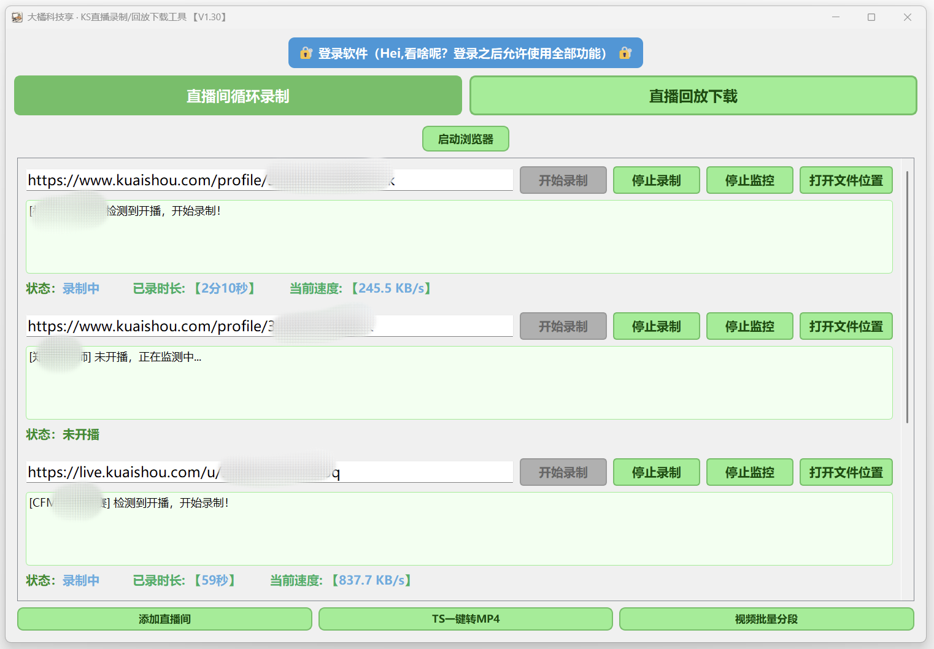Click 录制中 status of the third stream

[80, 580]
